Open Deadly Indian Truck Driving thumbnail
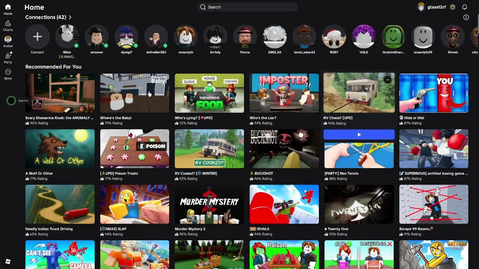The image size is (479, 269). pyautogui.click(x=60, y=204)
